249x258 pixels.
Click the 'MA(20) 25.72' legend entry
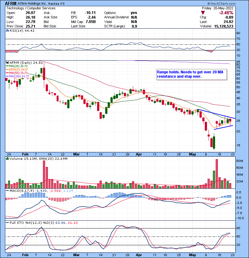click(18, 66)
